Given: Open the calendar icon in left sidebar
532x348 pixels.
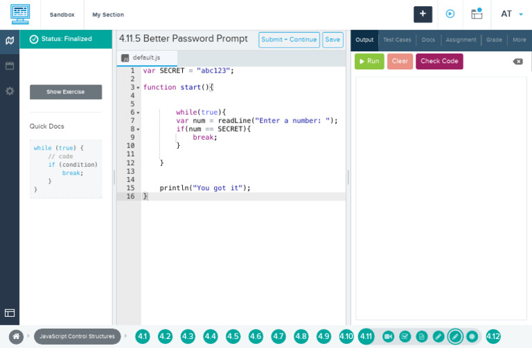Looking at the screenshot, I should tap(10, 66).
